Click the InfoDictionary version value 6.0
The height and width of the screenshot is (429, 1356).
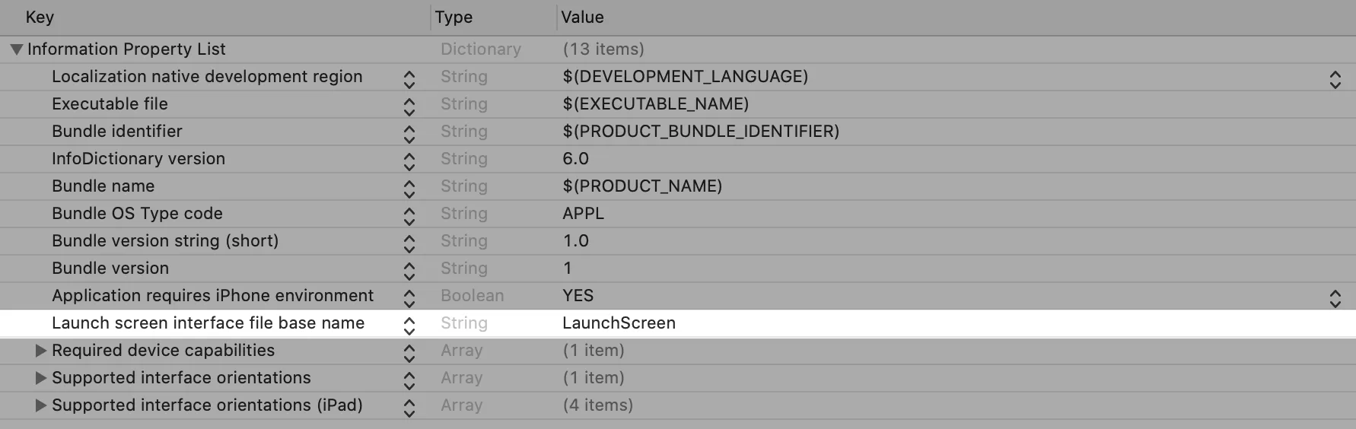(576, 159)
